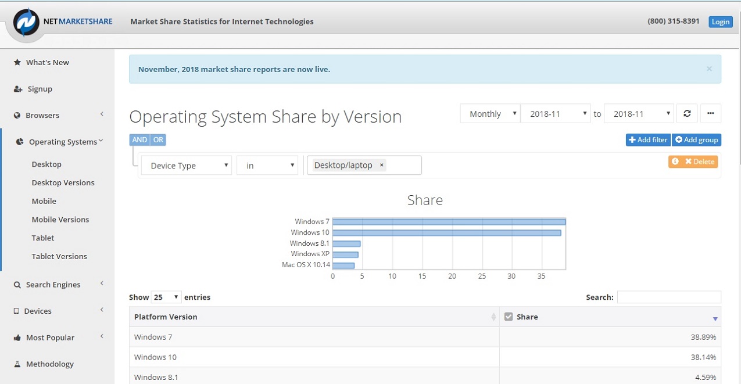Open the Device Type filter field dropdown

pyautogui.click(x=187, y=166)
